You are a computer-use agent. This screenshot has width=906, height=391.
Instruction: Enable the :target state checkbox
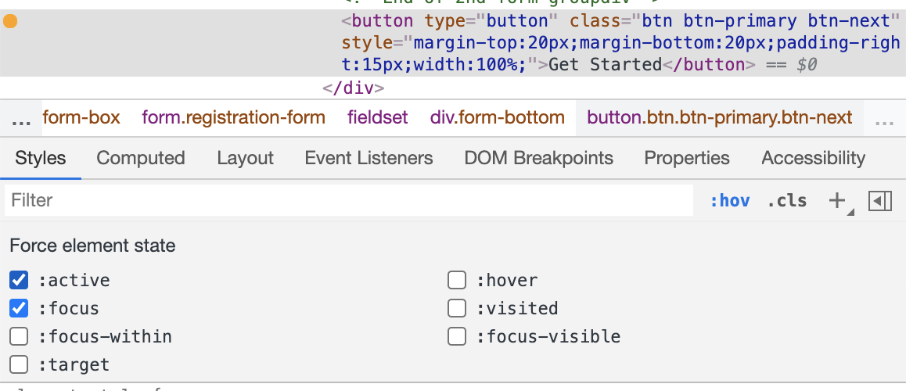pyautogui.click(x=19, y=364)
